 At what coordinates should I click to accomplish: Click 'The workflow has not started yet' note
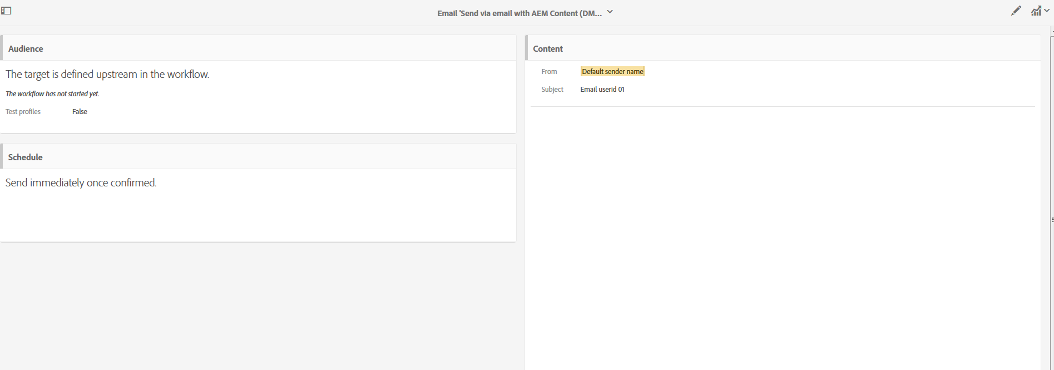tap(52, 94)
